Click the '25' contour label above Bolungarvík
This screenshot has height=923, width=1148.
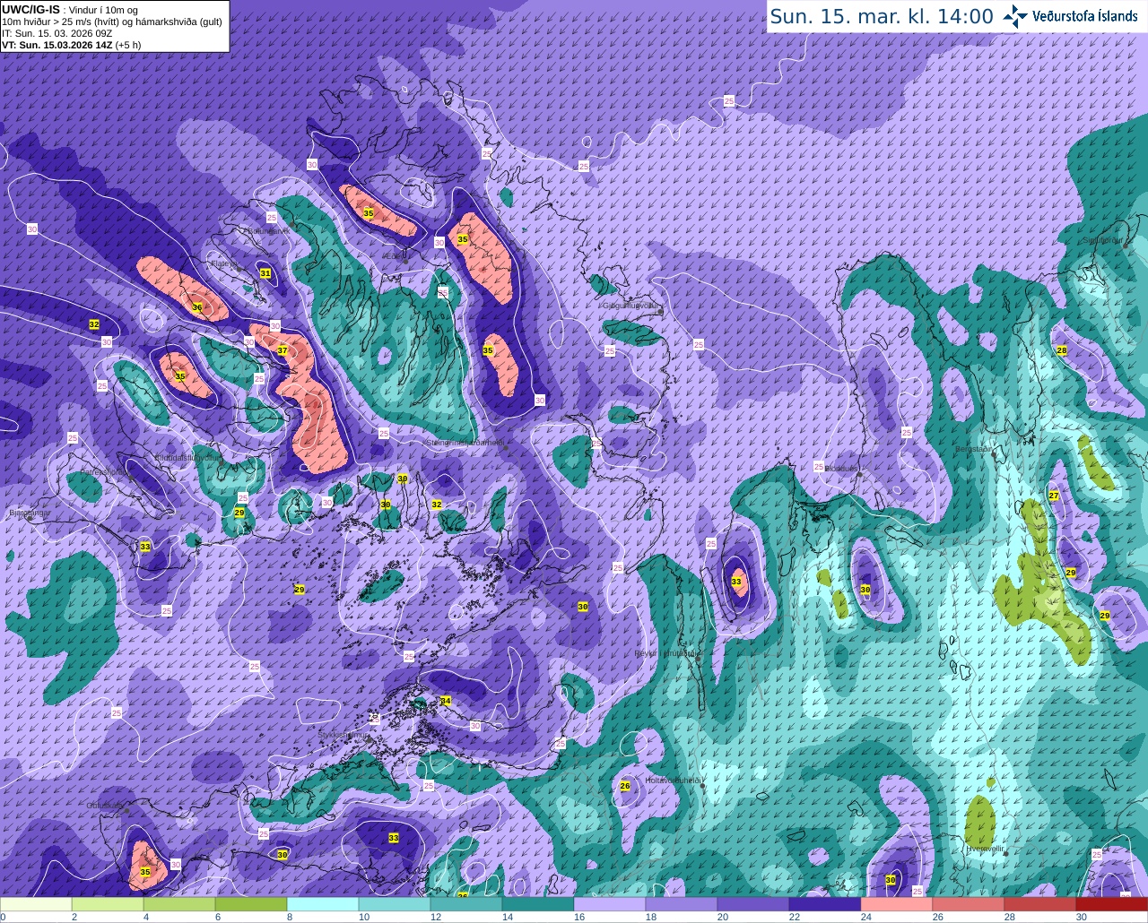click(x=272, y=217)
